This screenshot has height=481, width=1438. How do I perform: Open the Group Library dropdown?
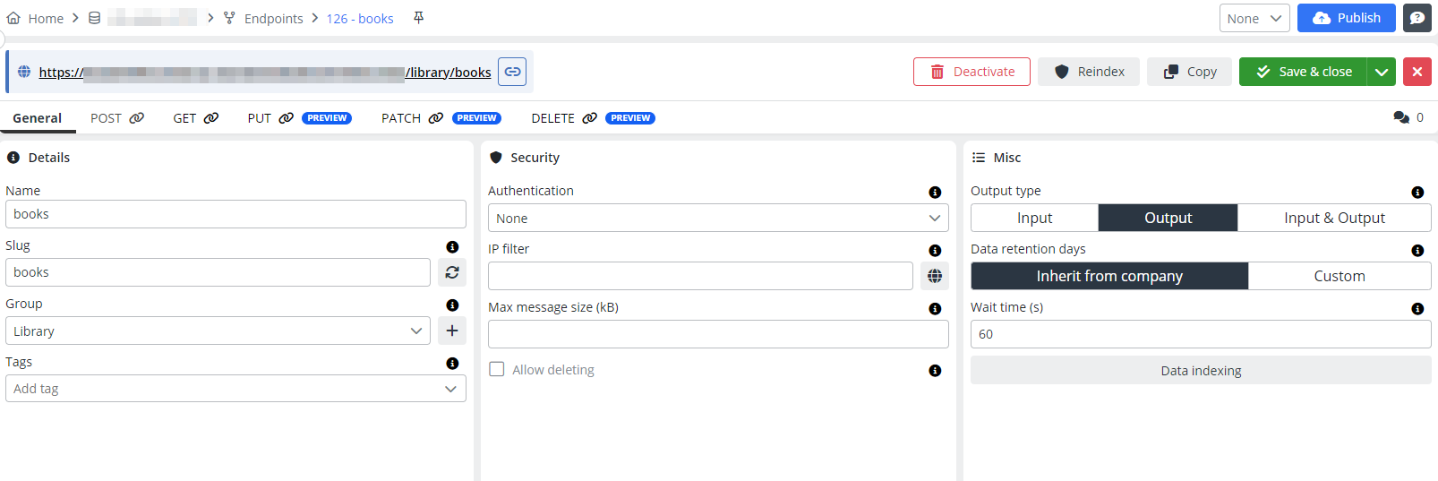pos(218,331)
